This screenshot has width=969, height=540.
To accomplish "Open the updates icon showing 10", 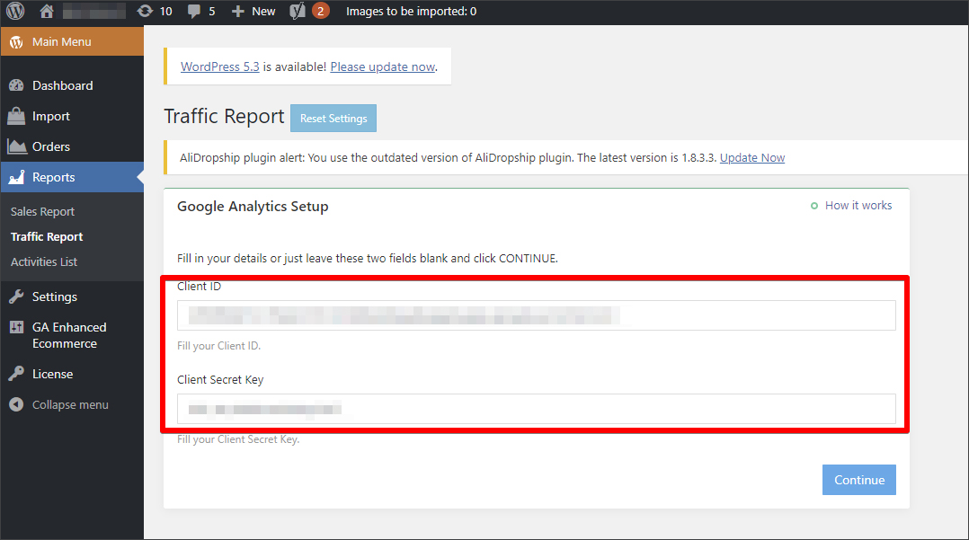I will pos(145,11).
